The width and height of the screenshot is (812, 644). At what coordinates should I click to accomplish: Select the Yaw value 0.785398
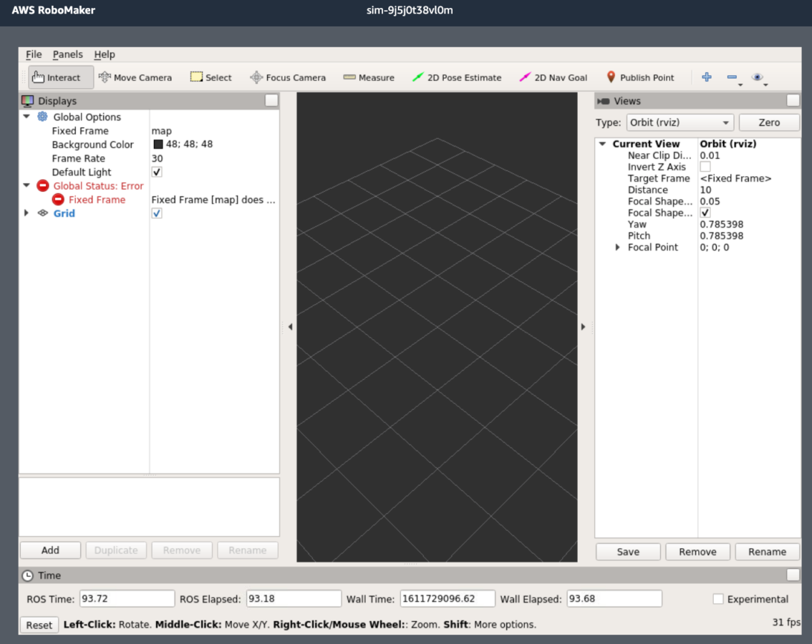coord(721,224)
